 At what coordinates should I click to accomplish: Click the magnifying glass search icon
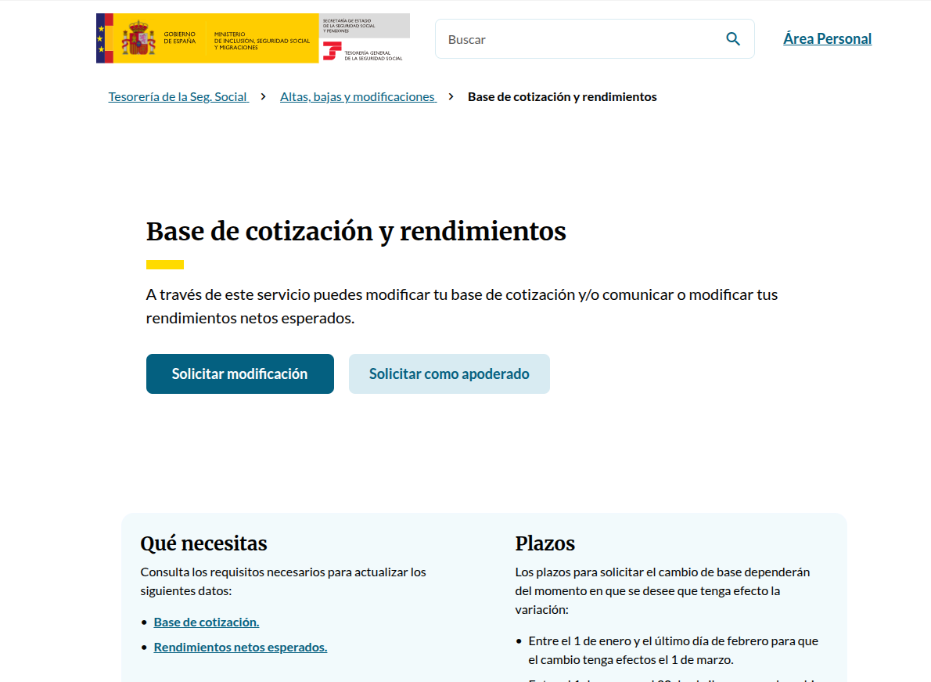coord(733,39)
